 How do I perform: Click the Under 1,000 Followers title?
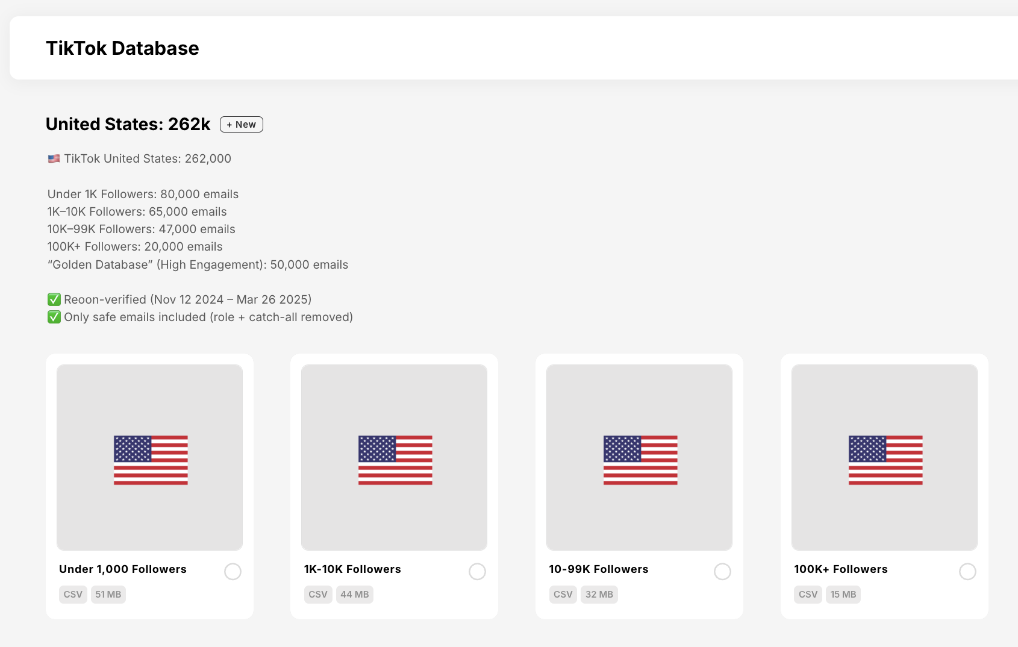tap(123, 569)
